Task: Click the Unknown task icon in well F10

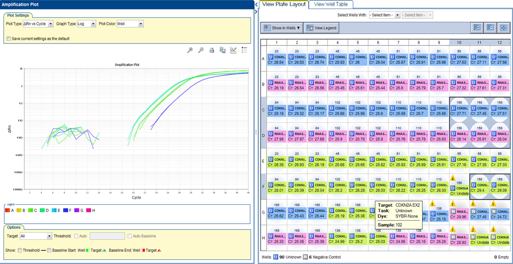Action: 453,188
